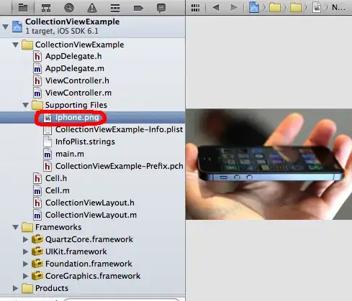Viewport: 352px width, 301px height.
Task: Go back with the left arrow
Action: pos(216,8)
